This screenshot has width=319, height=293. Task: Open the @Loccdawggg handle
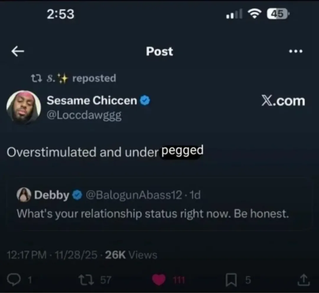point(84,115)
